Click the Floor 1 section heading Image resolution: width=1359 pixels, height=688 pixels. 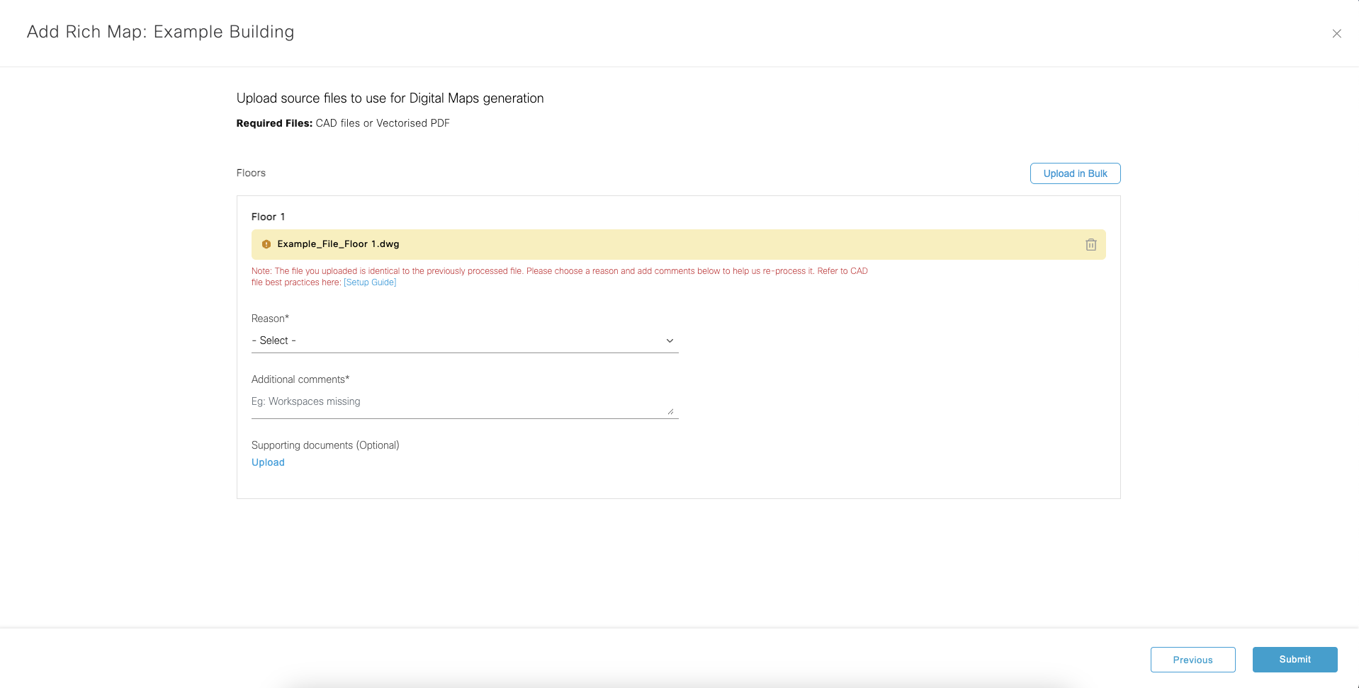point(268,217)
